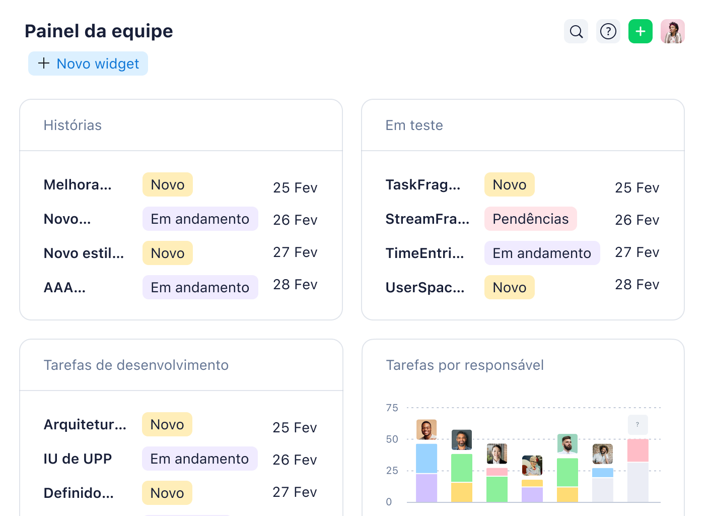Select the avatar above the green bar
Screen dimensions: 709x516
tap(462, 439)
